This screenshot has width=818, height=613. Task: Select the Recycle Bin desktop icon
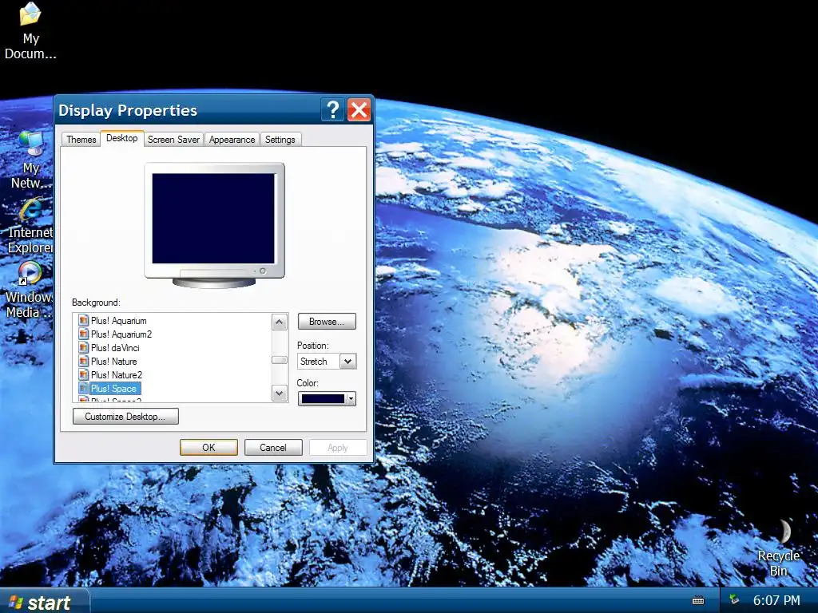(778, 548)
